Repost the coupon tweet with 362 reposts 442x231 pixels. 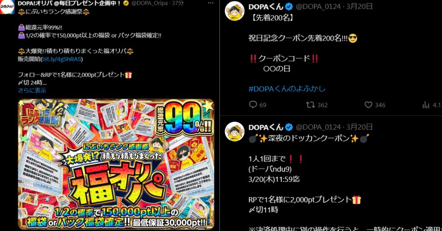310,105
